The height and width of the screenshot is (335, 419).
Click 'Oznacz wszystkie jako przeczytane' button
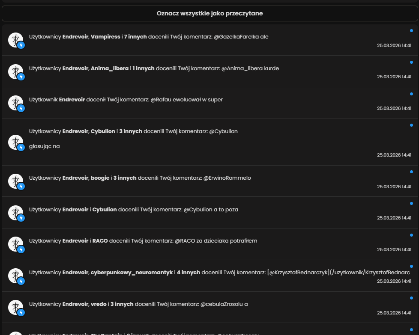pos(209,13)
